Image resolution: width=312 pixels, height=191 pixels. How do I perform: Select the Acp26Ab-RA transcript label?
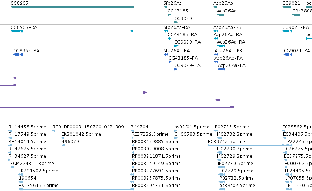click(x=228, y=35)
